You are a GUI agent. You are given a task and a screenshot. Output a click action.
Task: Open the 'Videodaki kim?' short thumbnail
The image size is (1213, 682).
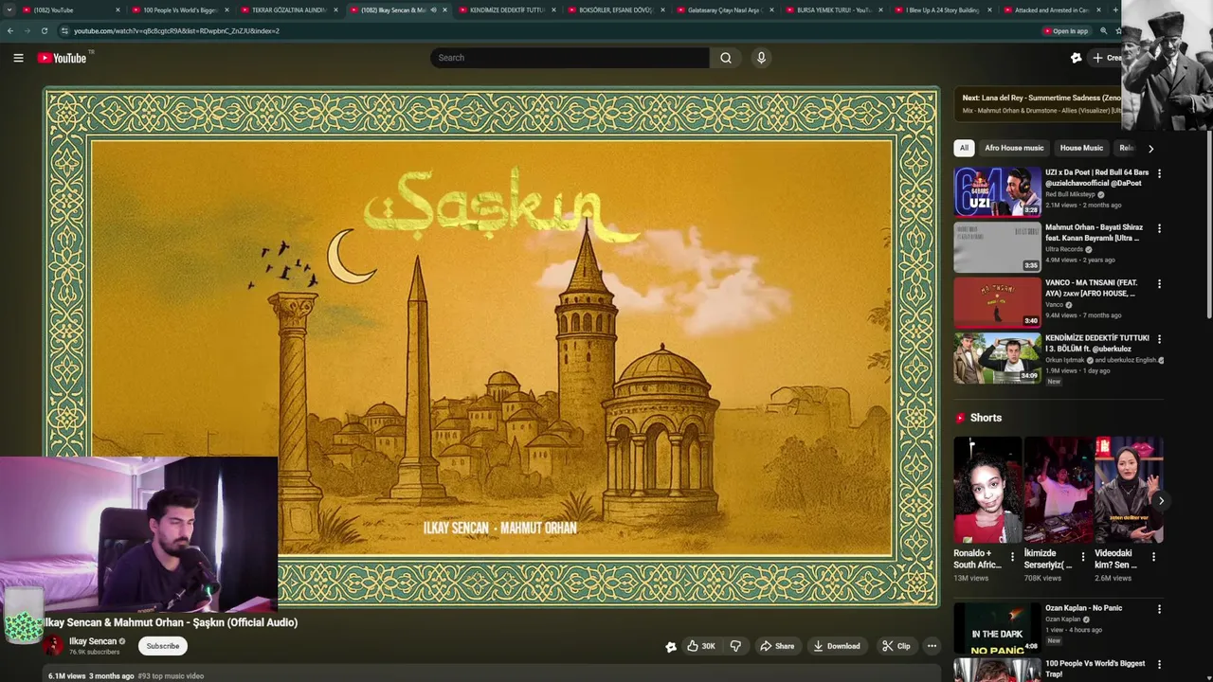pos(1129,490)
